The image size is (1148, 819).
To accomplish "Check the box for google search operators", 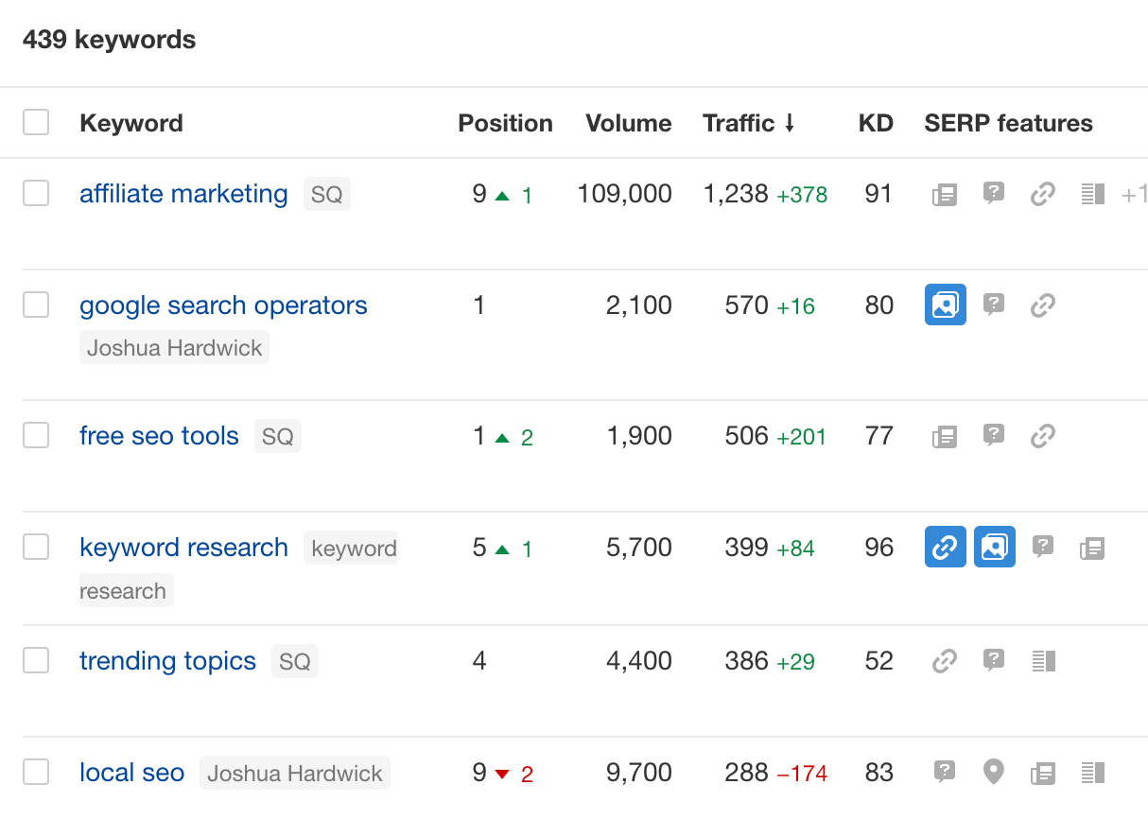I will (36, 305).
